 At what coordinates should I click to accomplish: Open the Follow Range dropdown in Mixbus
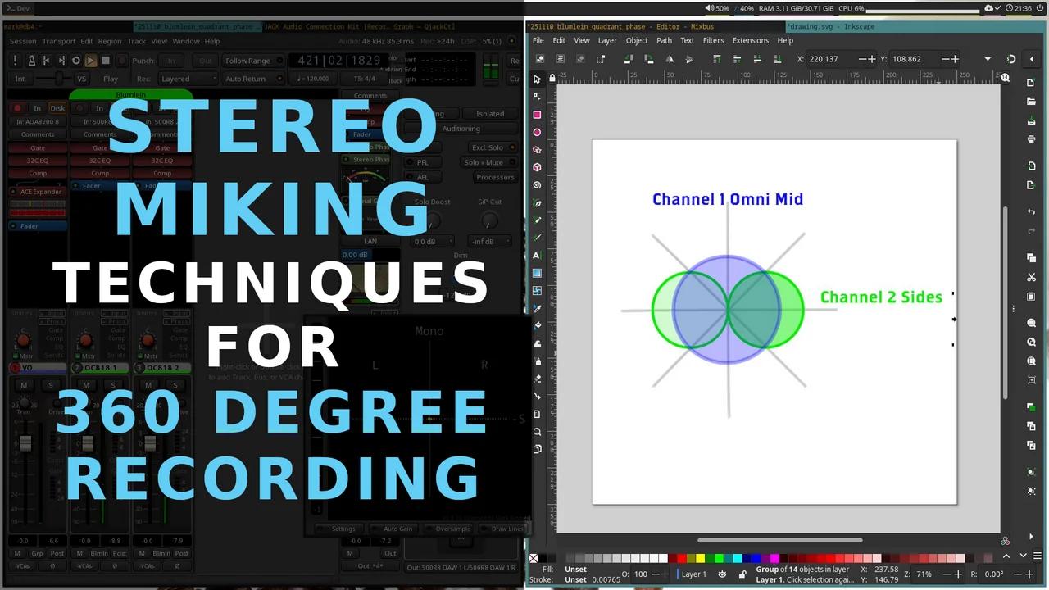coord(252,61)
